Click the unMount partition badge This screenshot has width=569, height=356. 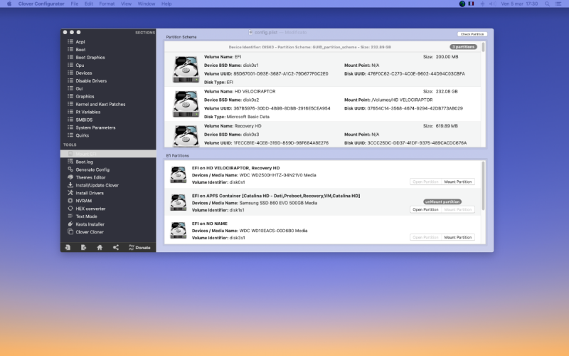[x=442, y=201]
